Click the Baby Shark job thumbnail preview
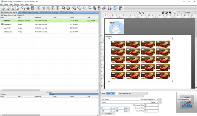 (115, 26)
